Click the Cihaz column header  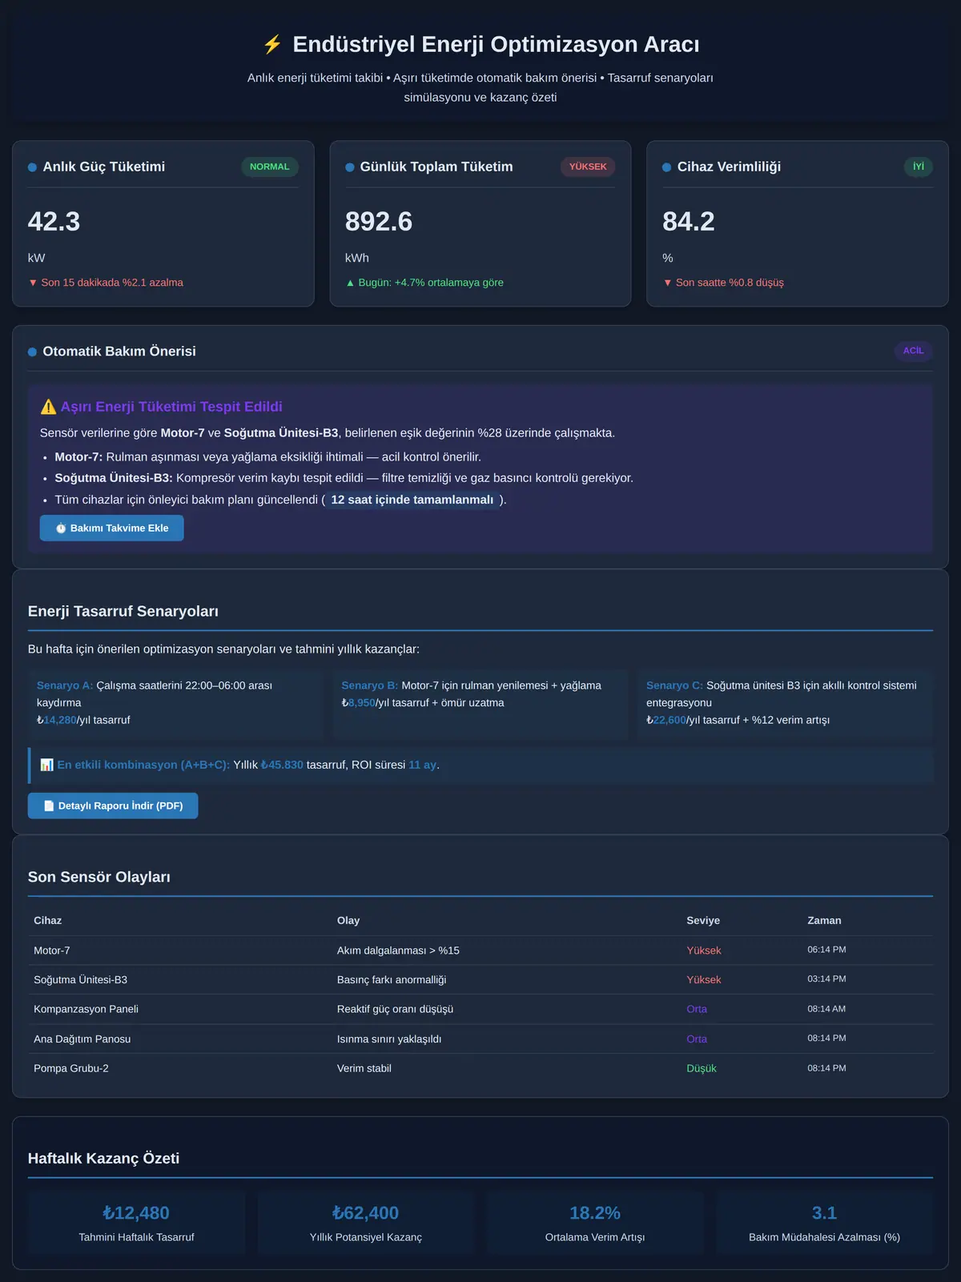(x=48, y=921)
